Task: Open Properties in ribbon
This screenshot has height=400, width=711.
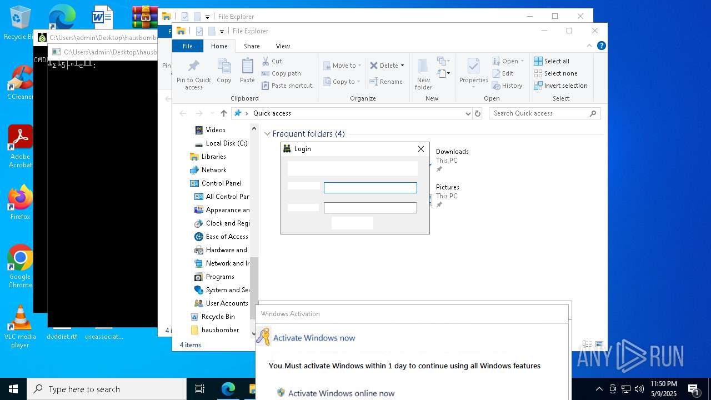Action: click(x=473, y=74)
